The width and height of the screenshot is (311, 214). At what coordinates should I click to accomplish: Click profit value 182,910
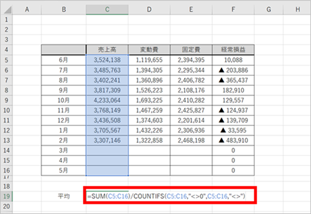tap(233, 90)
